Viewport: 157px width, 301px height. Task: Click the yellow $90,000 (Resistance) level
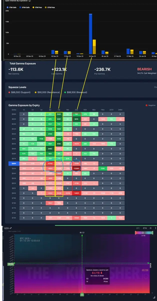coord(47,92)
